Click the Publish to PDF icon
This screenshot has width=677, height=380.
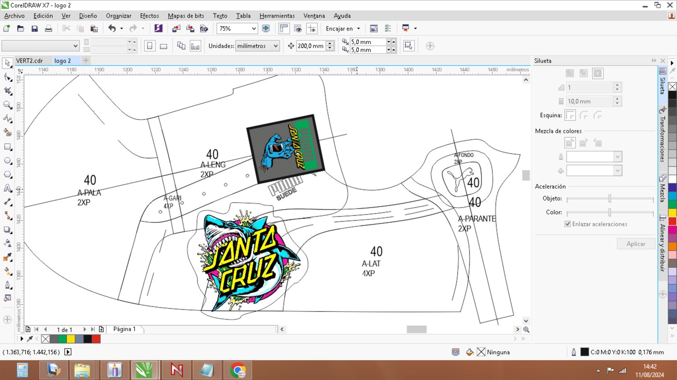pos(204,28)
